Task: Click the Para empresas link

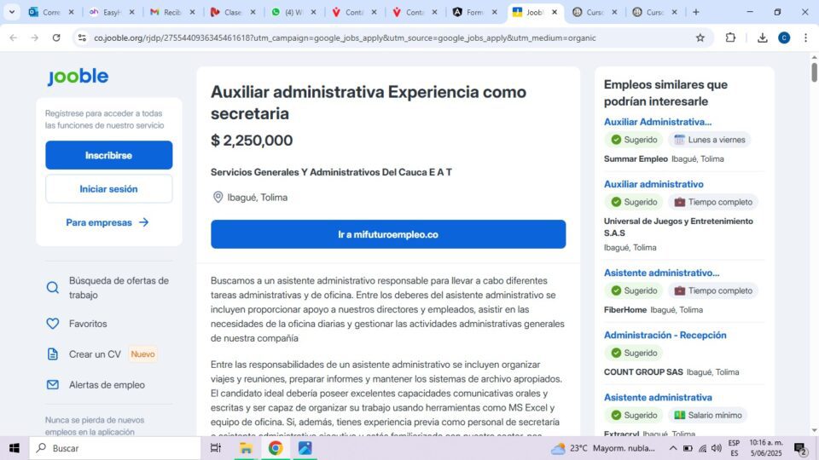Action: click(x=107, y=222)
